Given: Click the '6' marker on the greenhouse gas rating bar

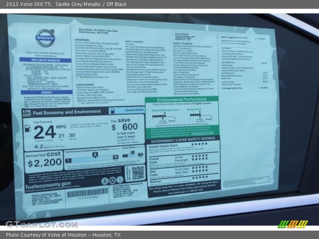Looking at the screenshot, I should (95, 155).
